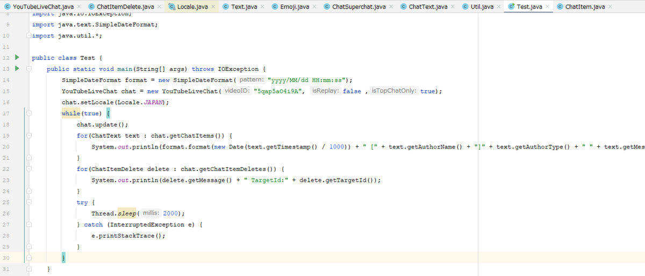Close the ChatItem.java tab
The width and height of the screenshot is (645, 276).
(610, 6)
